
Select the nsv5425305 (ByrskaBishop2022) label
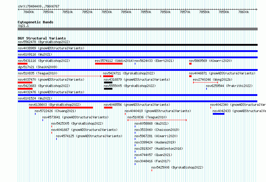77,123
